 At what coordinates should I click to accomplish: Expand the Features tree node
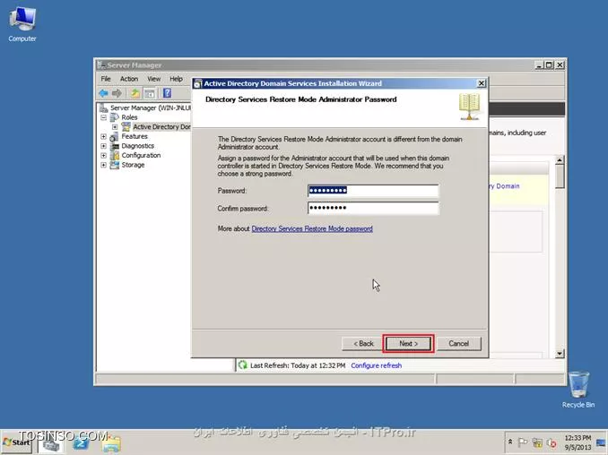(x=103, y=136)
